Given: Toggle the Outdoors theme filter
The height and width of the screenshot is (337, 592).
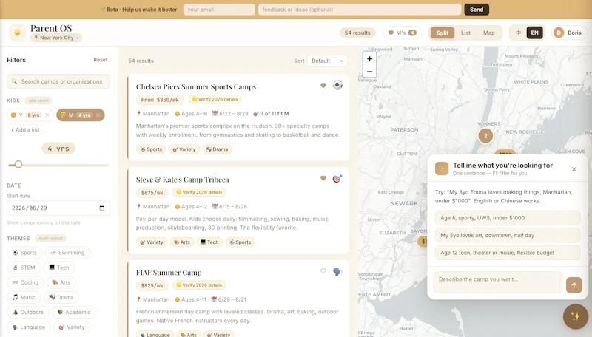Looking at the screenshot, I should 28,312.
